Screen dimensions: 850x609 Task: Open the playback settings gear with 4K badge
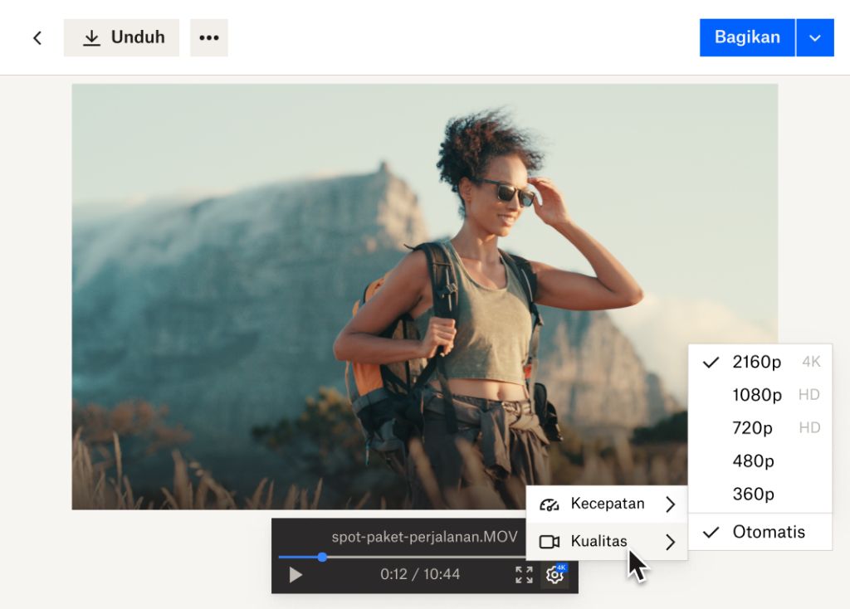point(554,573)
